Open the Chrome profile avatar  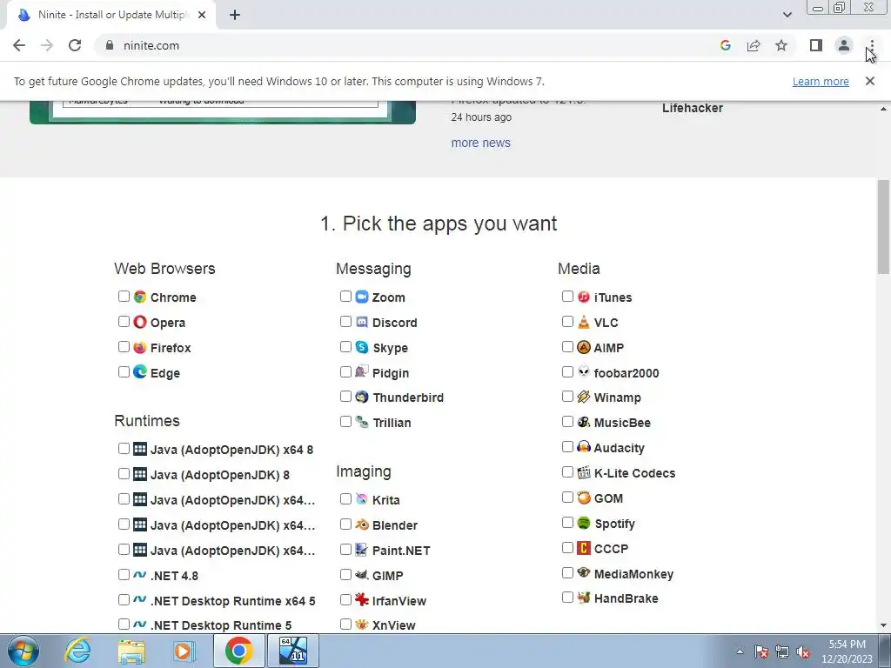844,45
